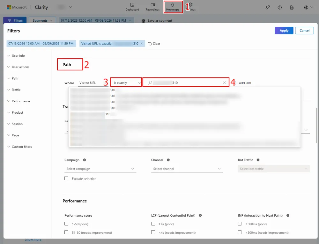This screenshot has height=244, width=319.
Task: Apply the selected filters
Action: click(x=284, y=31)
